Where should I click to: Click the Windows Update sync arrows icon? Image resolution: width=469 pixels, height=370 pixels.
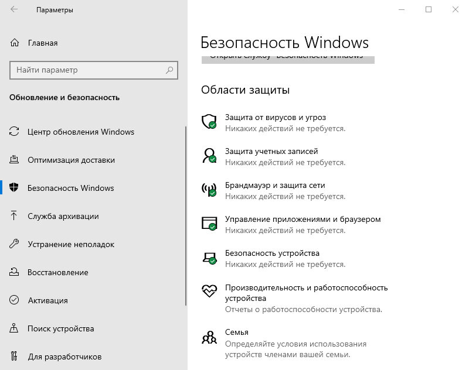tap(14, 131)
